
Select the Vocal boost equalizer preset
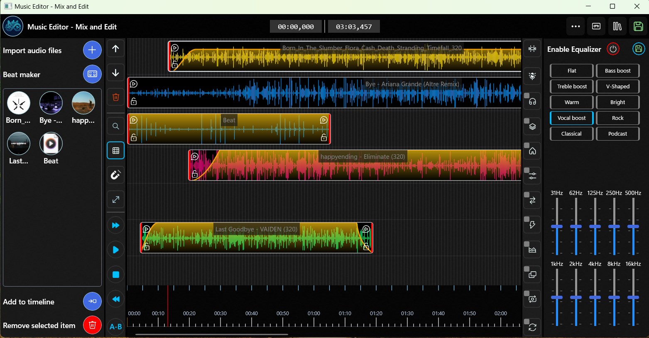pyautogui.click(x=571, y=118)
